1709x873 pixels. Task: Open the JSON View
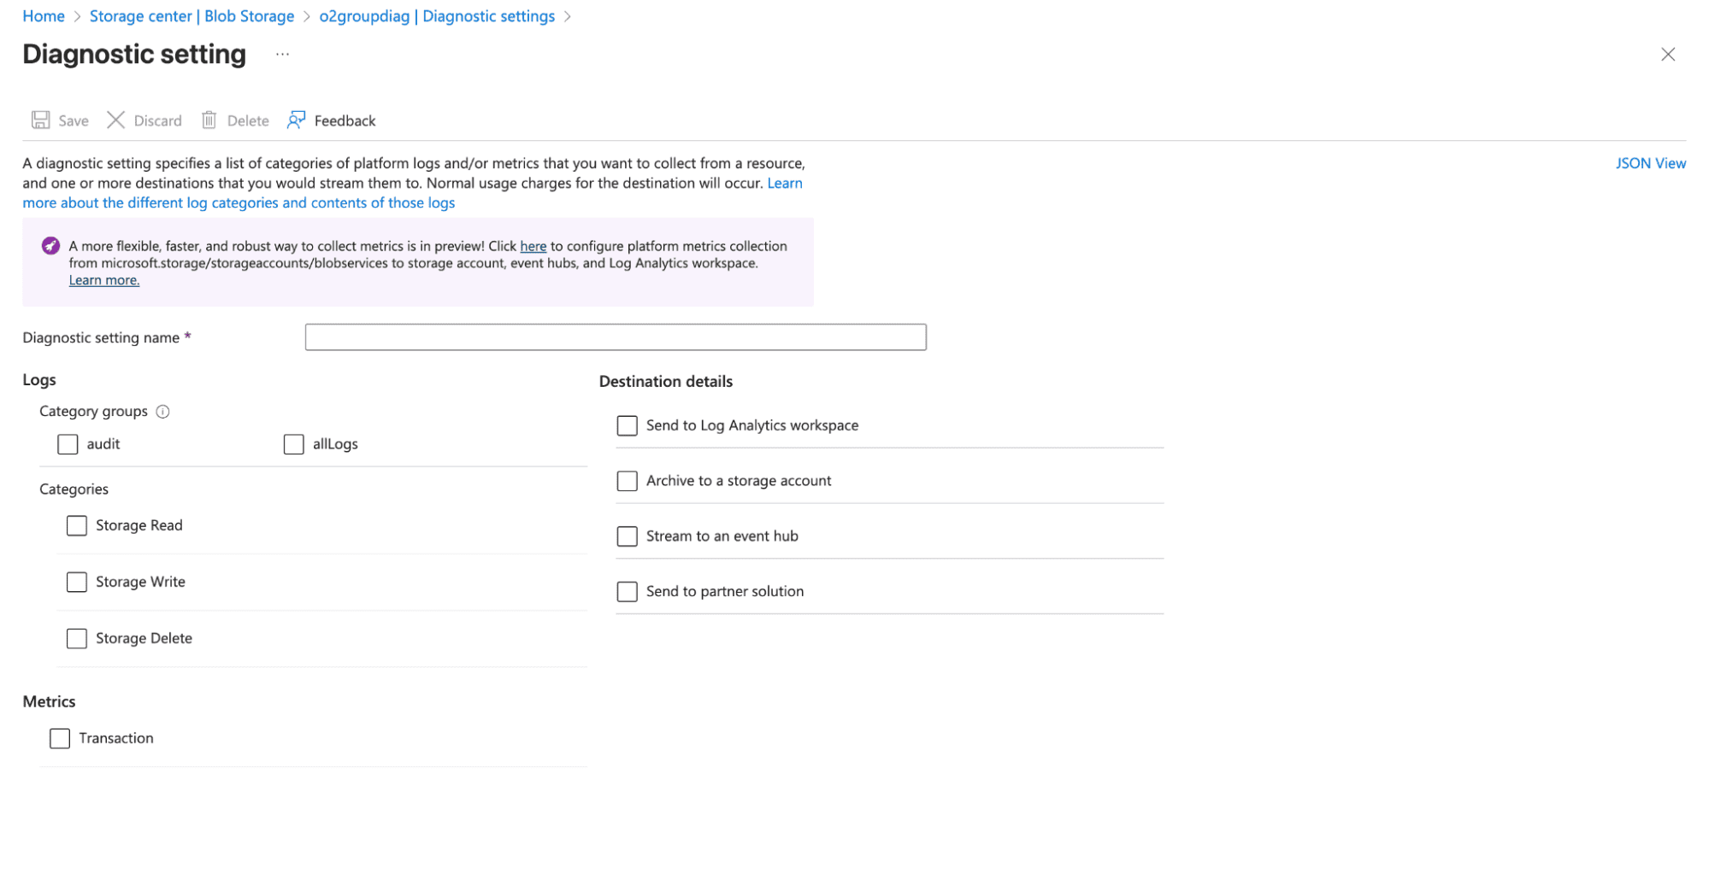tap(1650, 163)
